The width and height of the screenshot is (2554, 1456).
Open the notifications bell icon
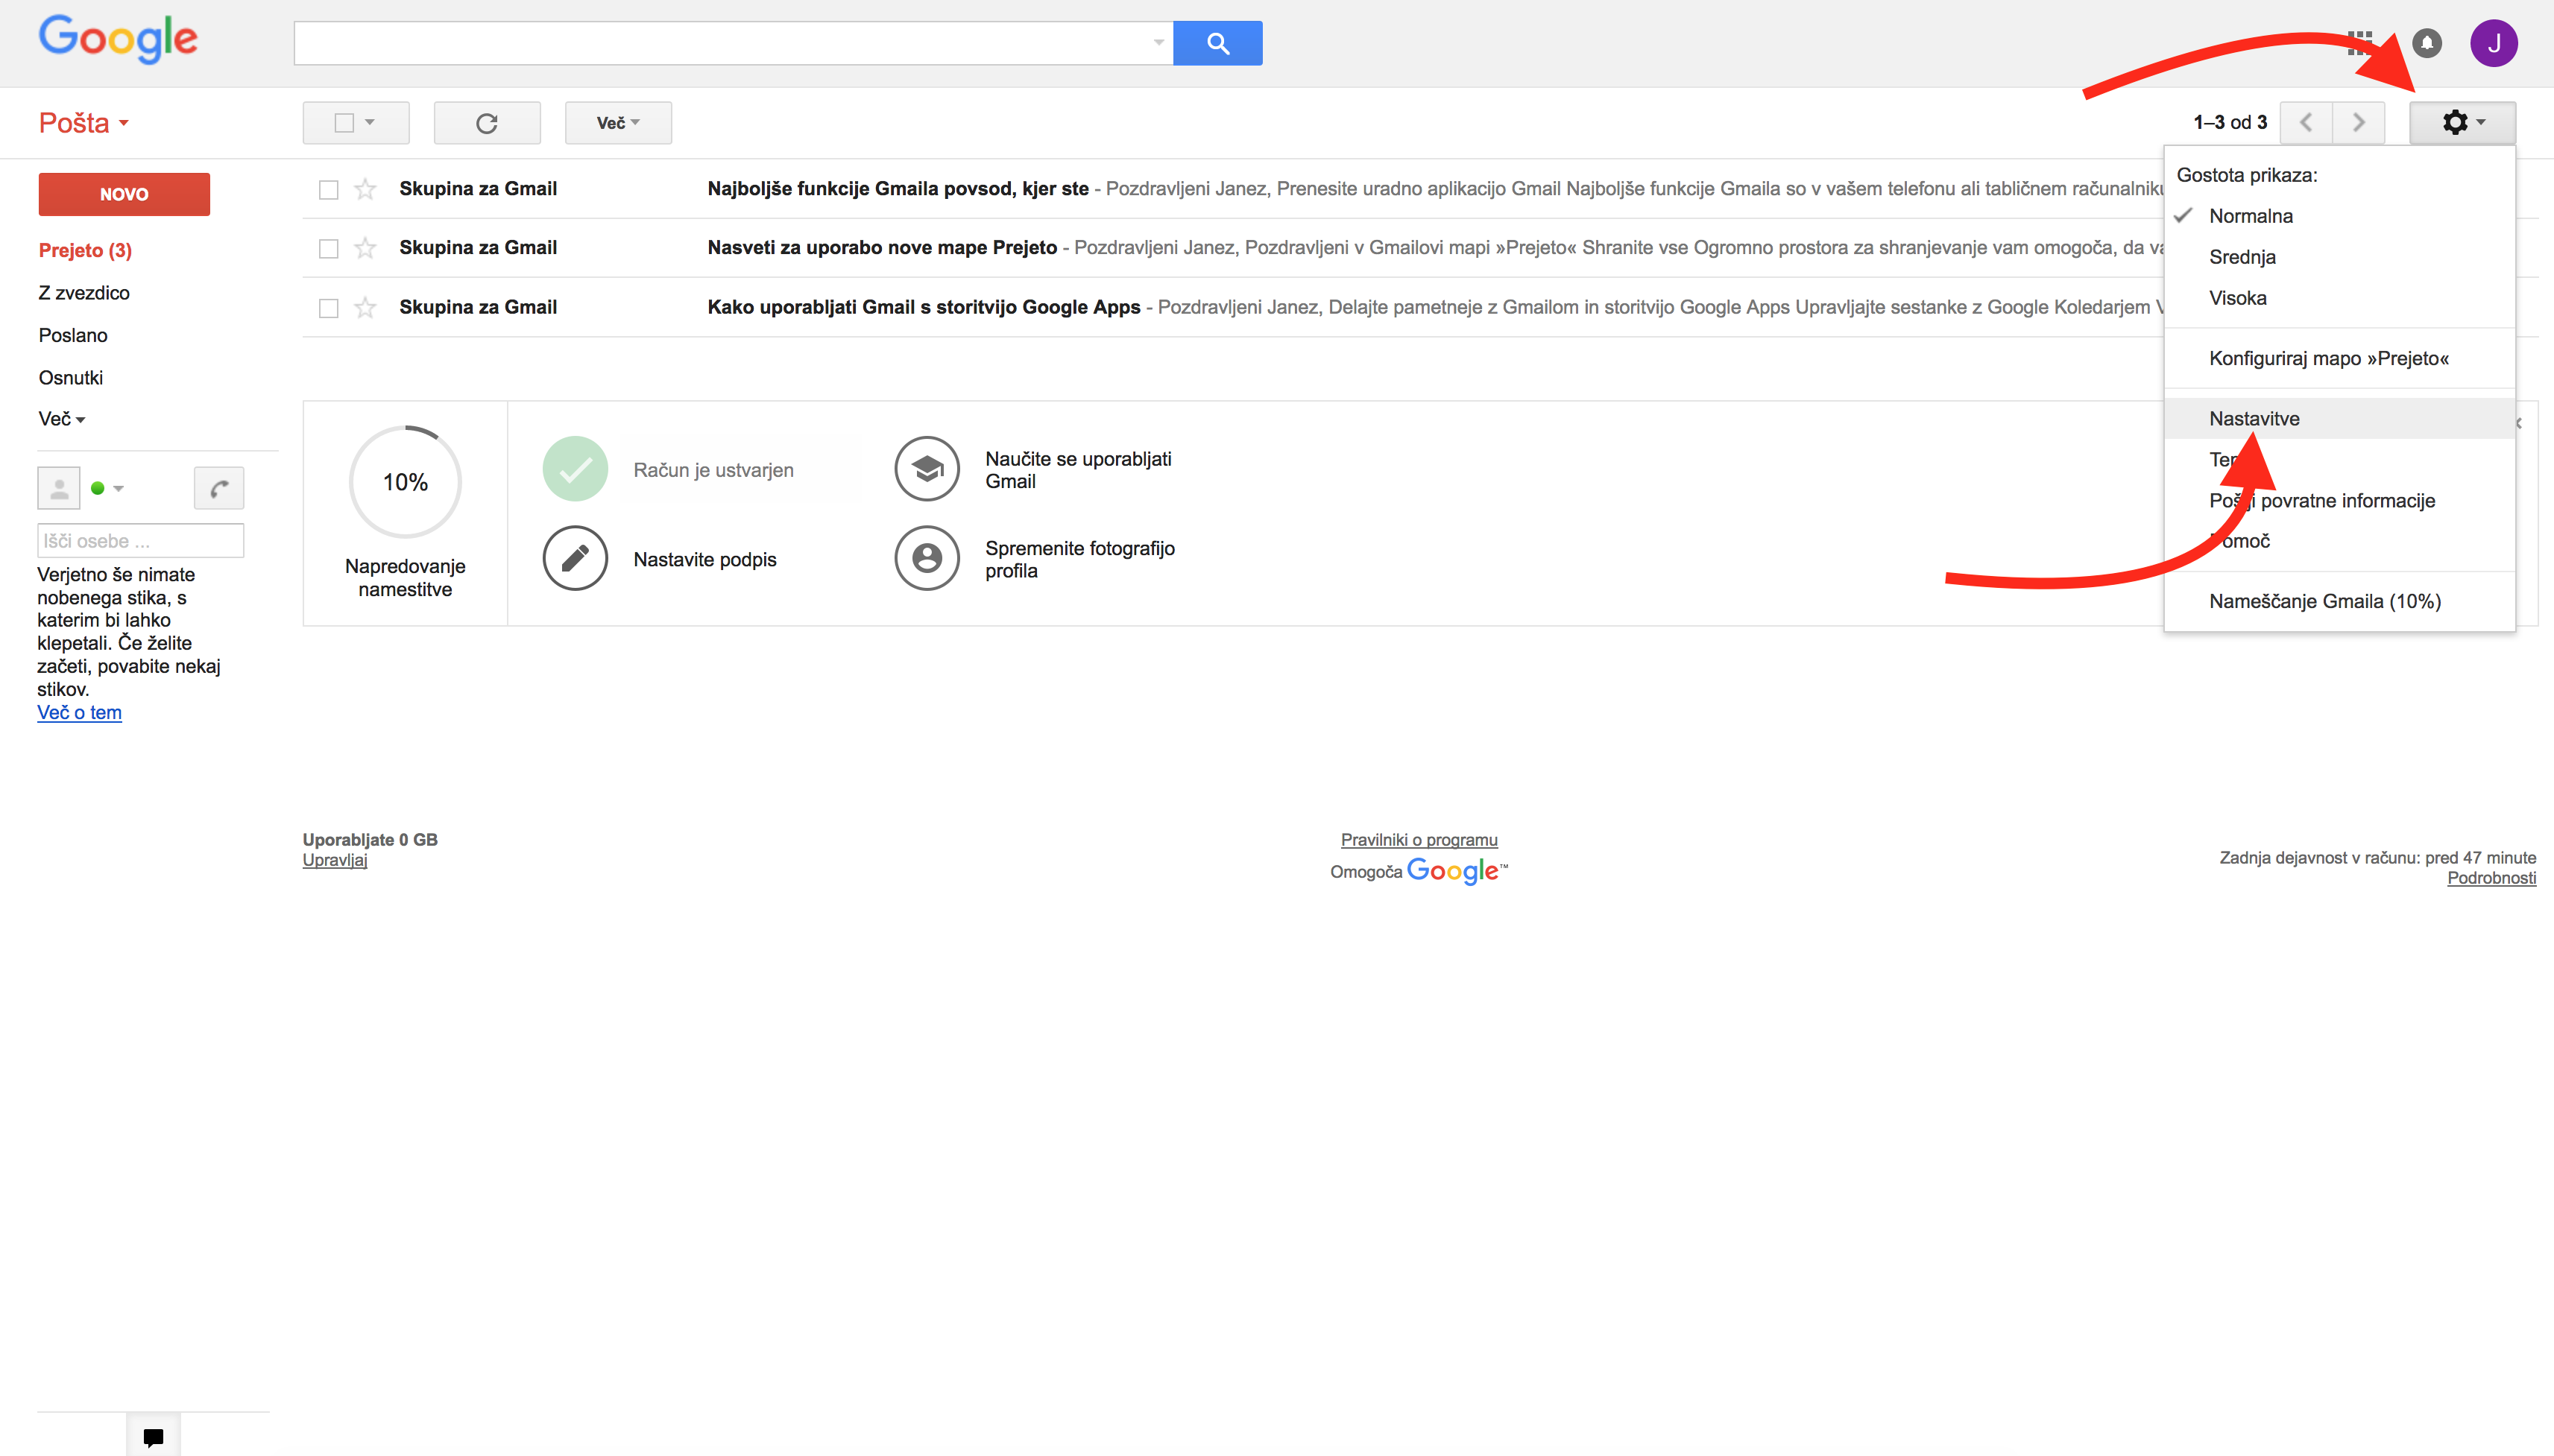[2426, 43]
